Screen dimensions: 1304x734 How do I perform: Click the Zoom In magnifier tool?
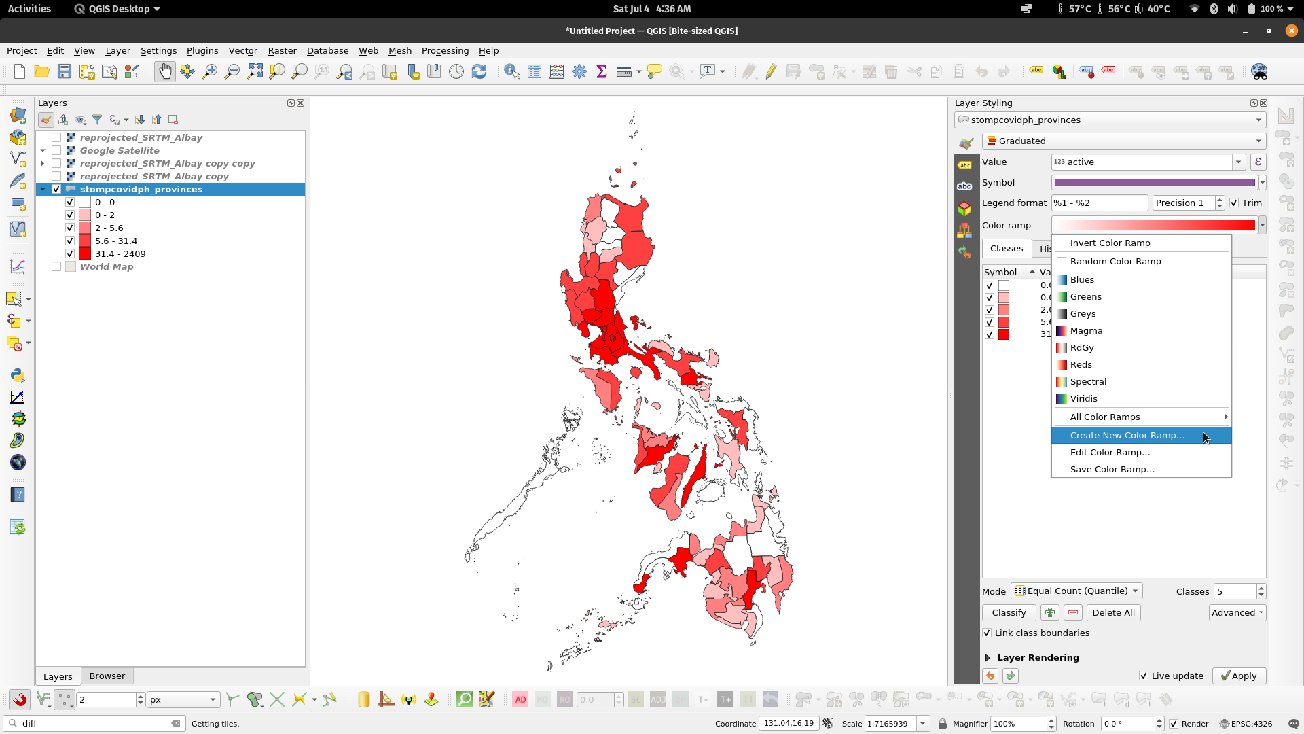[x=209, y=71]
